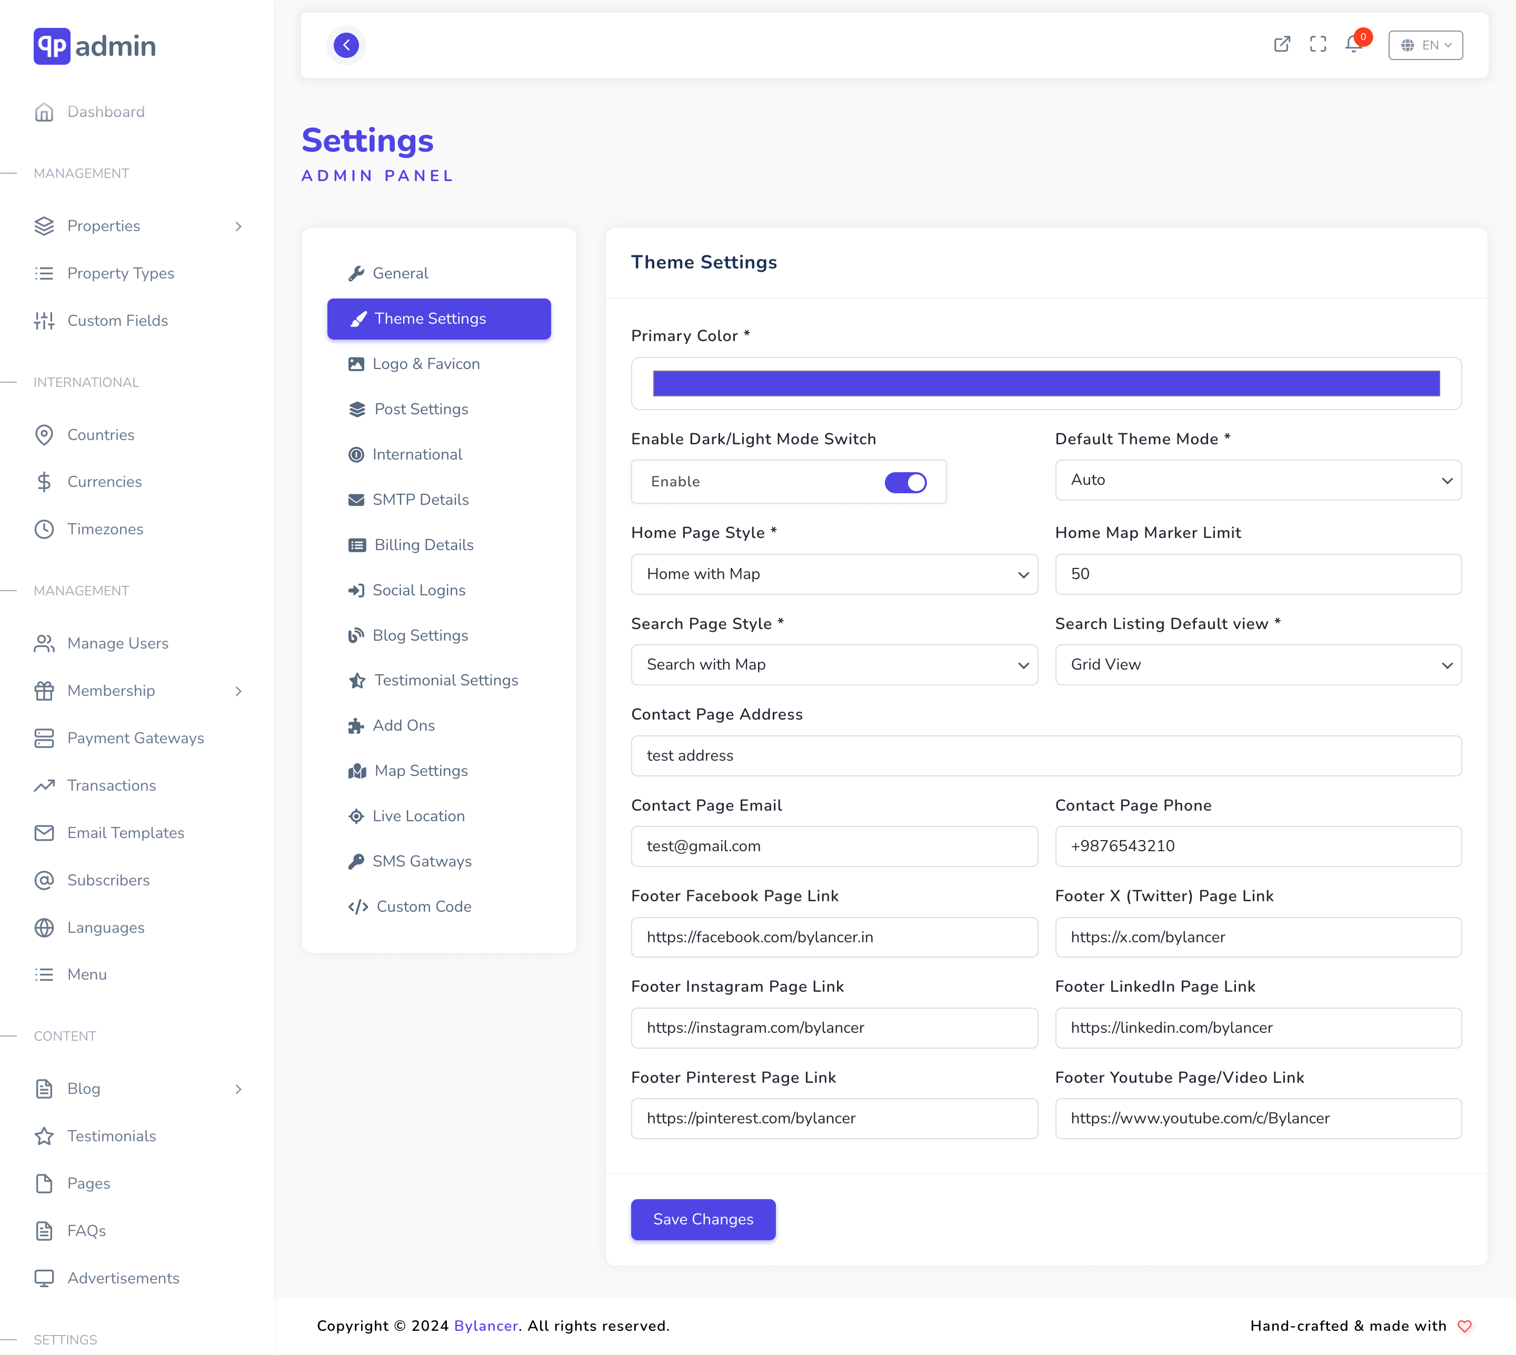Click the Contact Page Email field
The height and width of the screenshot is (1355, 1516).
click(x=834, y=846)
